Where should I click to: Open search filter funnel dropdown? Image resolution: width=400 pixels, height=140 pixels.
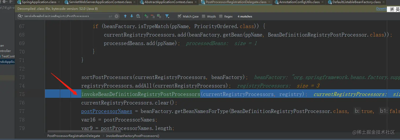(x=167, y=16)
